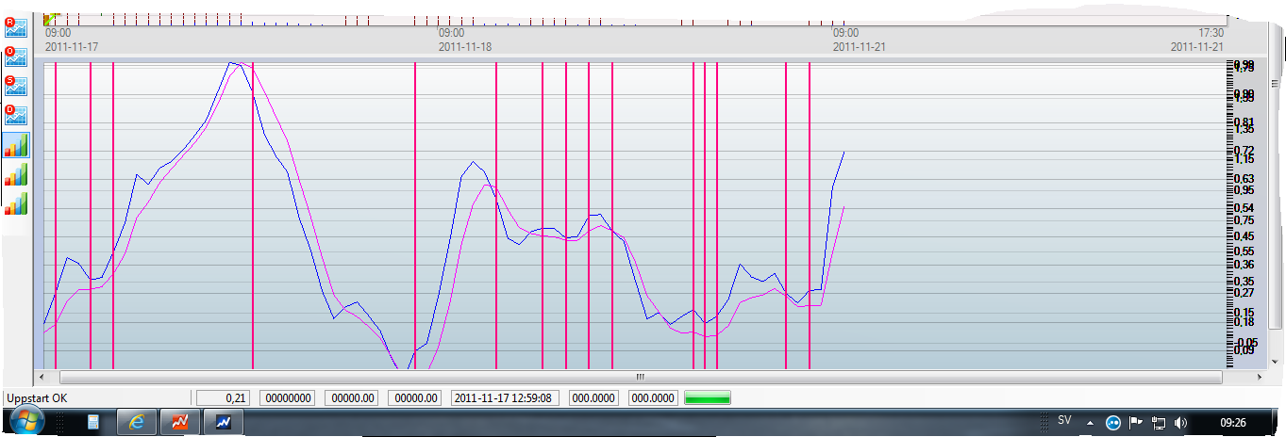
Task: Open the chart icon marked with S
Action: (x=16, y=86)
